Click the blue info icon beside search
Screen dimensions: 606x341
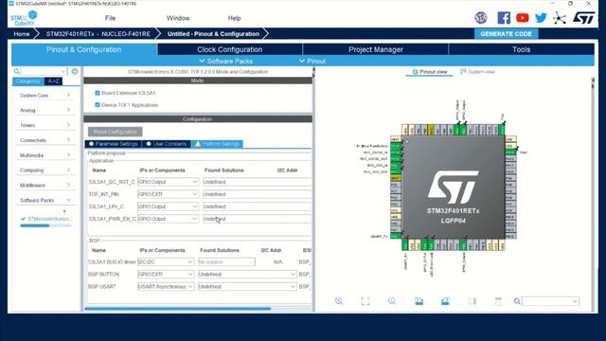coord(75,72)
